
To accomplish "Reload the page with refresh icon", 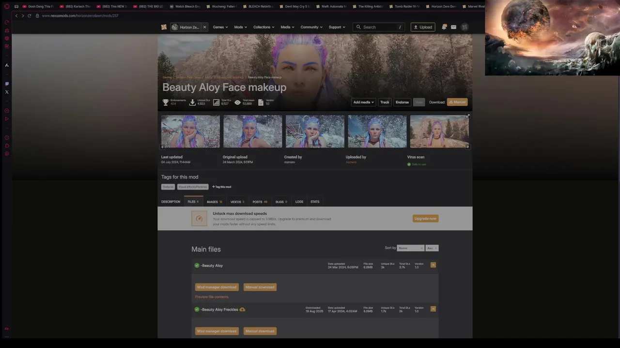I will 30,15.
